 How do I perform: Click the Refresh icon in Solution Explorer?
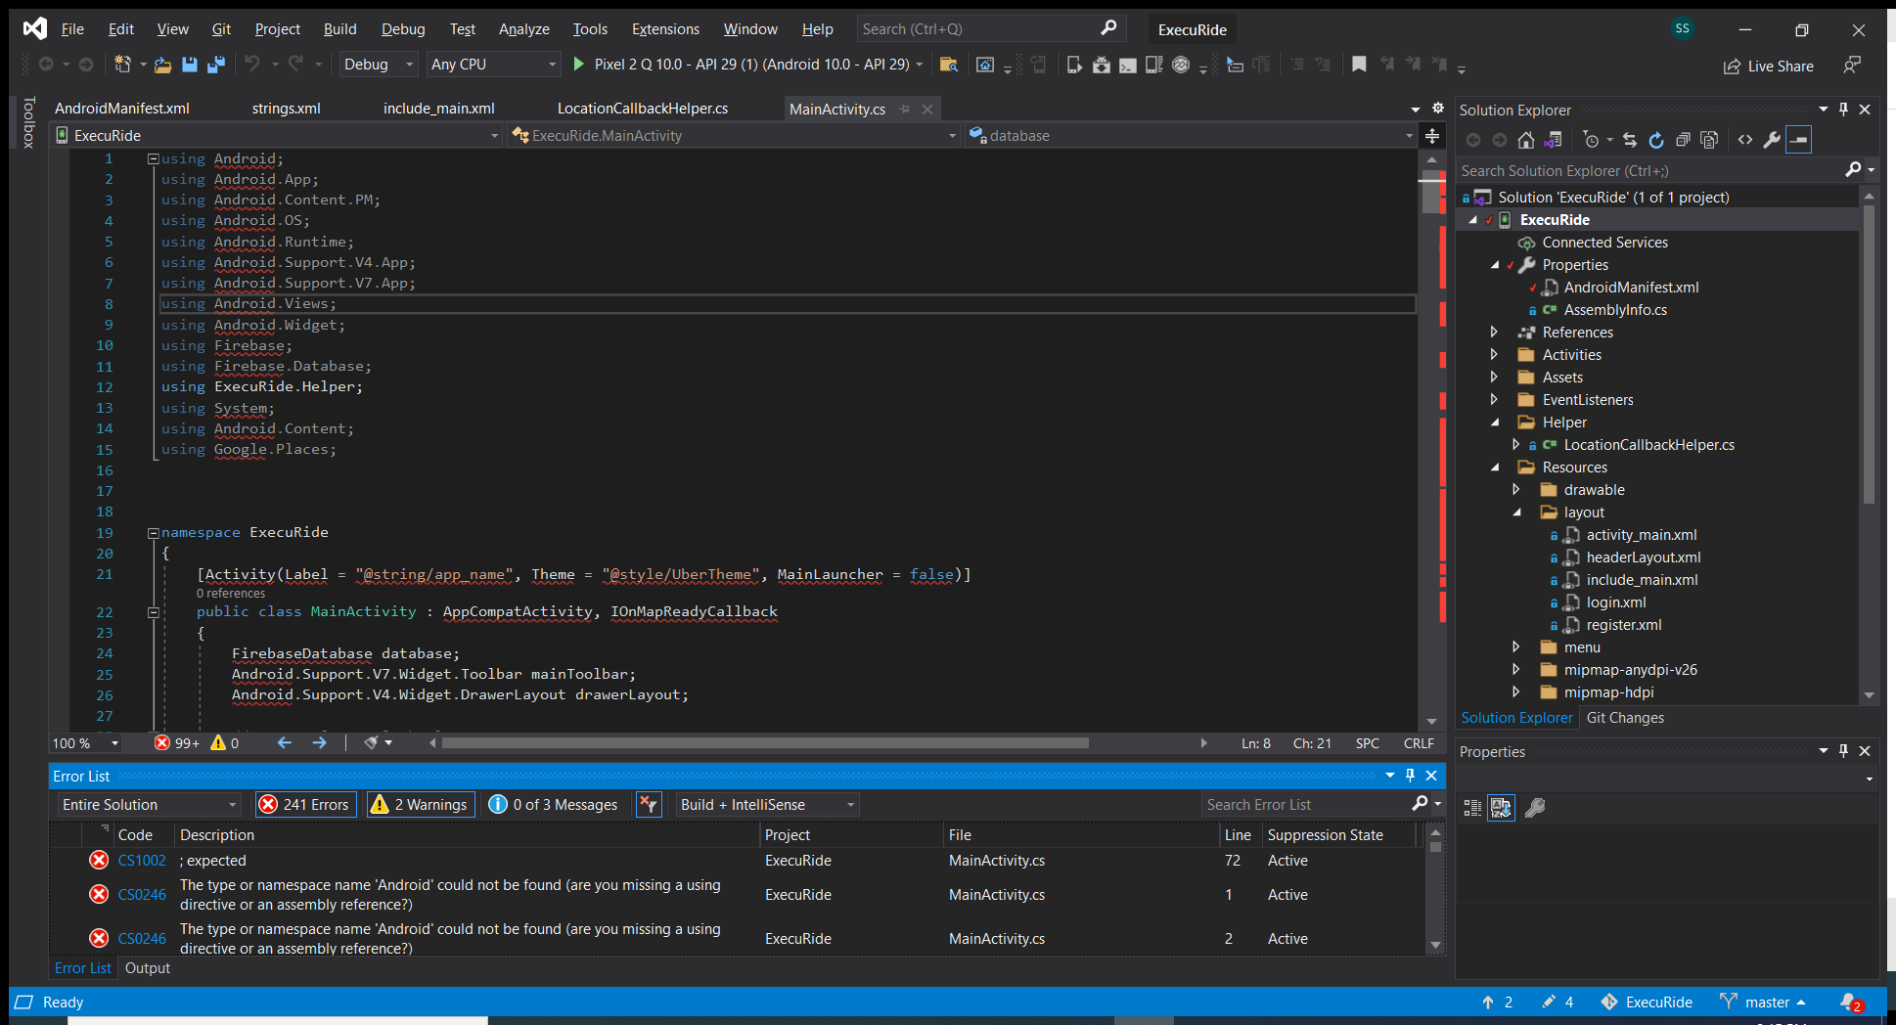(1656, 139)
